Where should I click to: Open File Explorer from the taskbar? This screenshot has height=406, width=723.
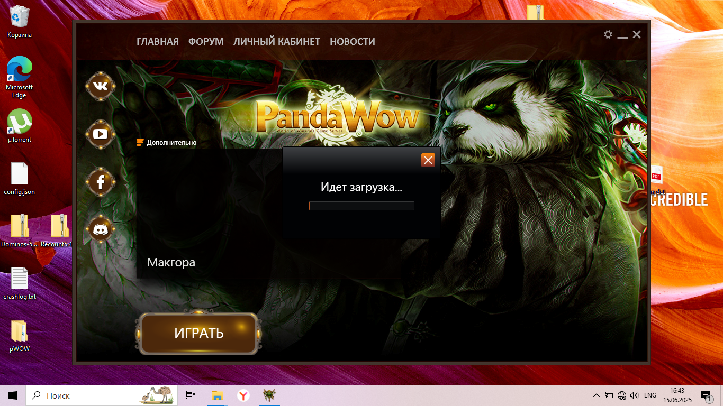(x=217, y=395)
